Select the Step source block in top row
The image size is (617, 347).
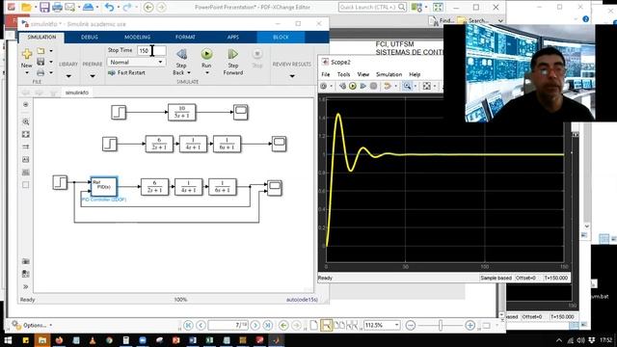click(x=119, y=112)
